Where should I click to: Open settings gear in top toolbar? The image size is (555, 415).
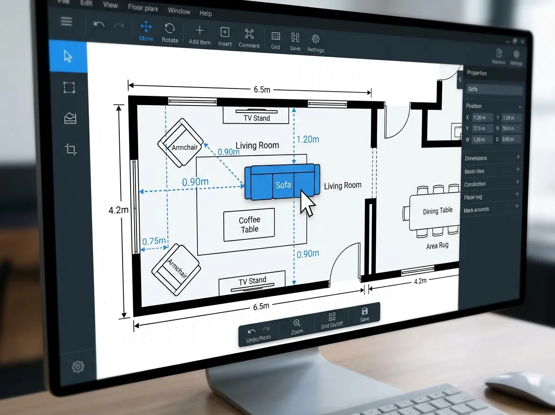point(316,43)
